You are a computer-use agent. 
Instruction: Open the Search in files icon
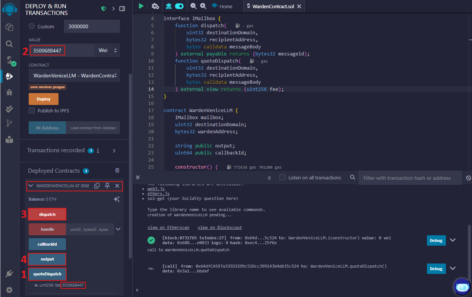pos(9,44)
